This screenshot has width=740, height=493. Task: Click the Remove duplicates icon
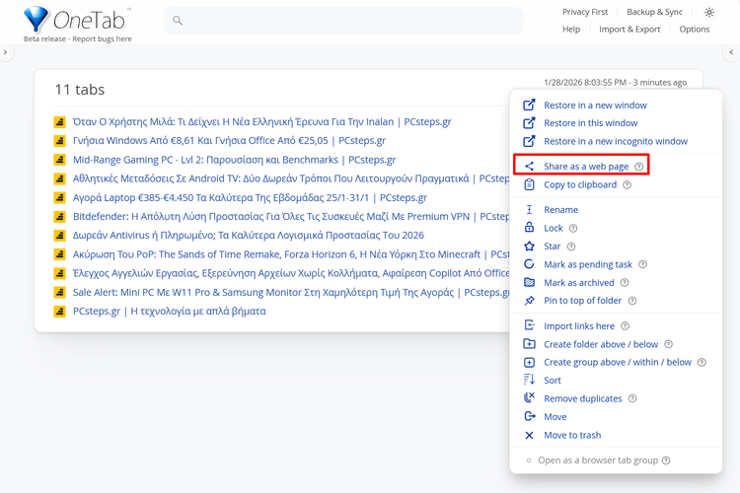click(x=529, y=398)
